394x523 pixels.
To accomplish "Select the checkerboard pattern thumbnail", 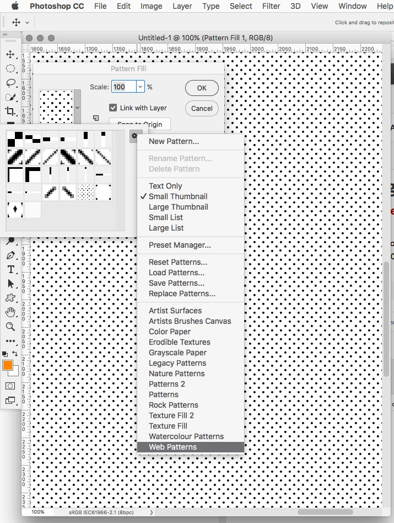I will pyautogui.click(x=15, y=140).
